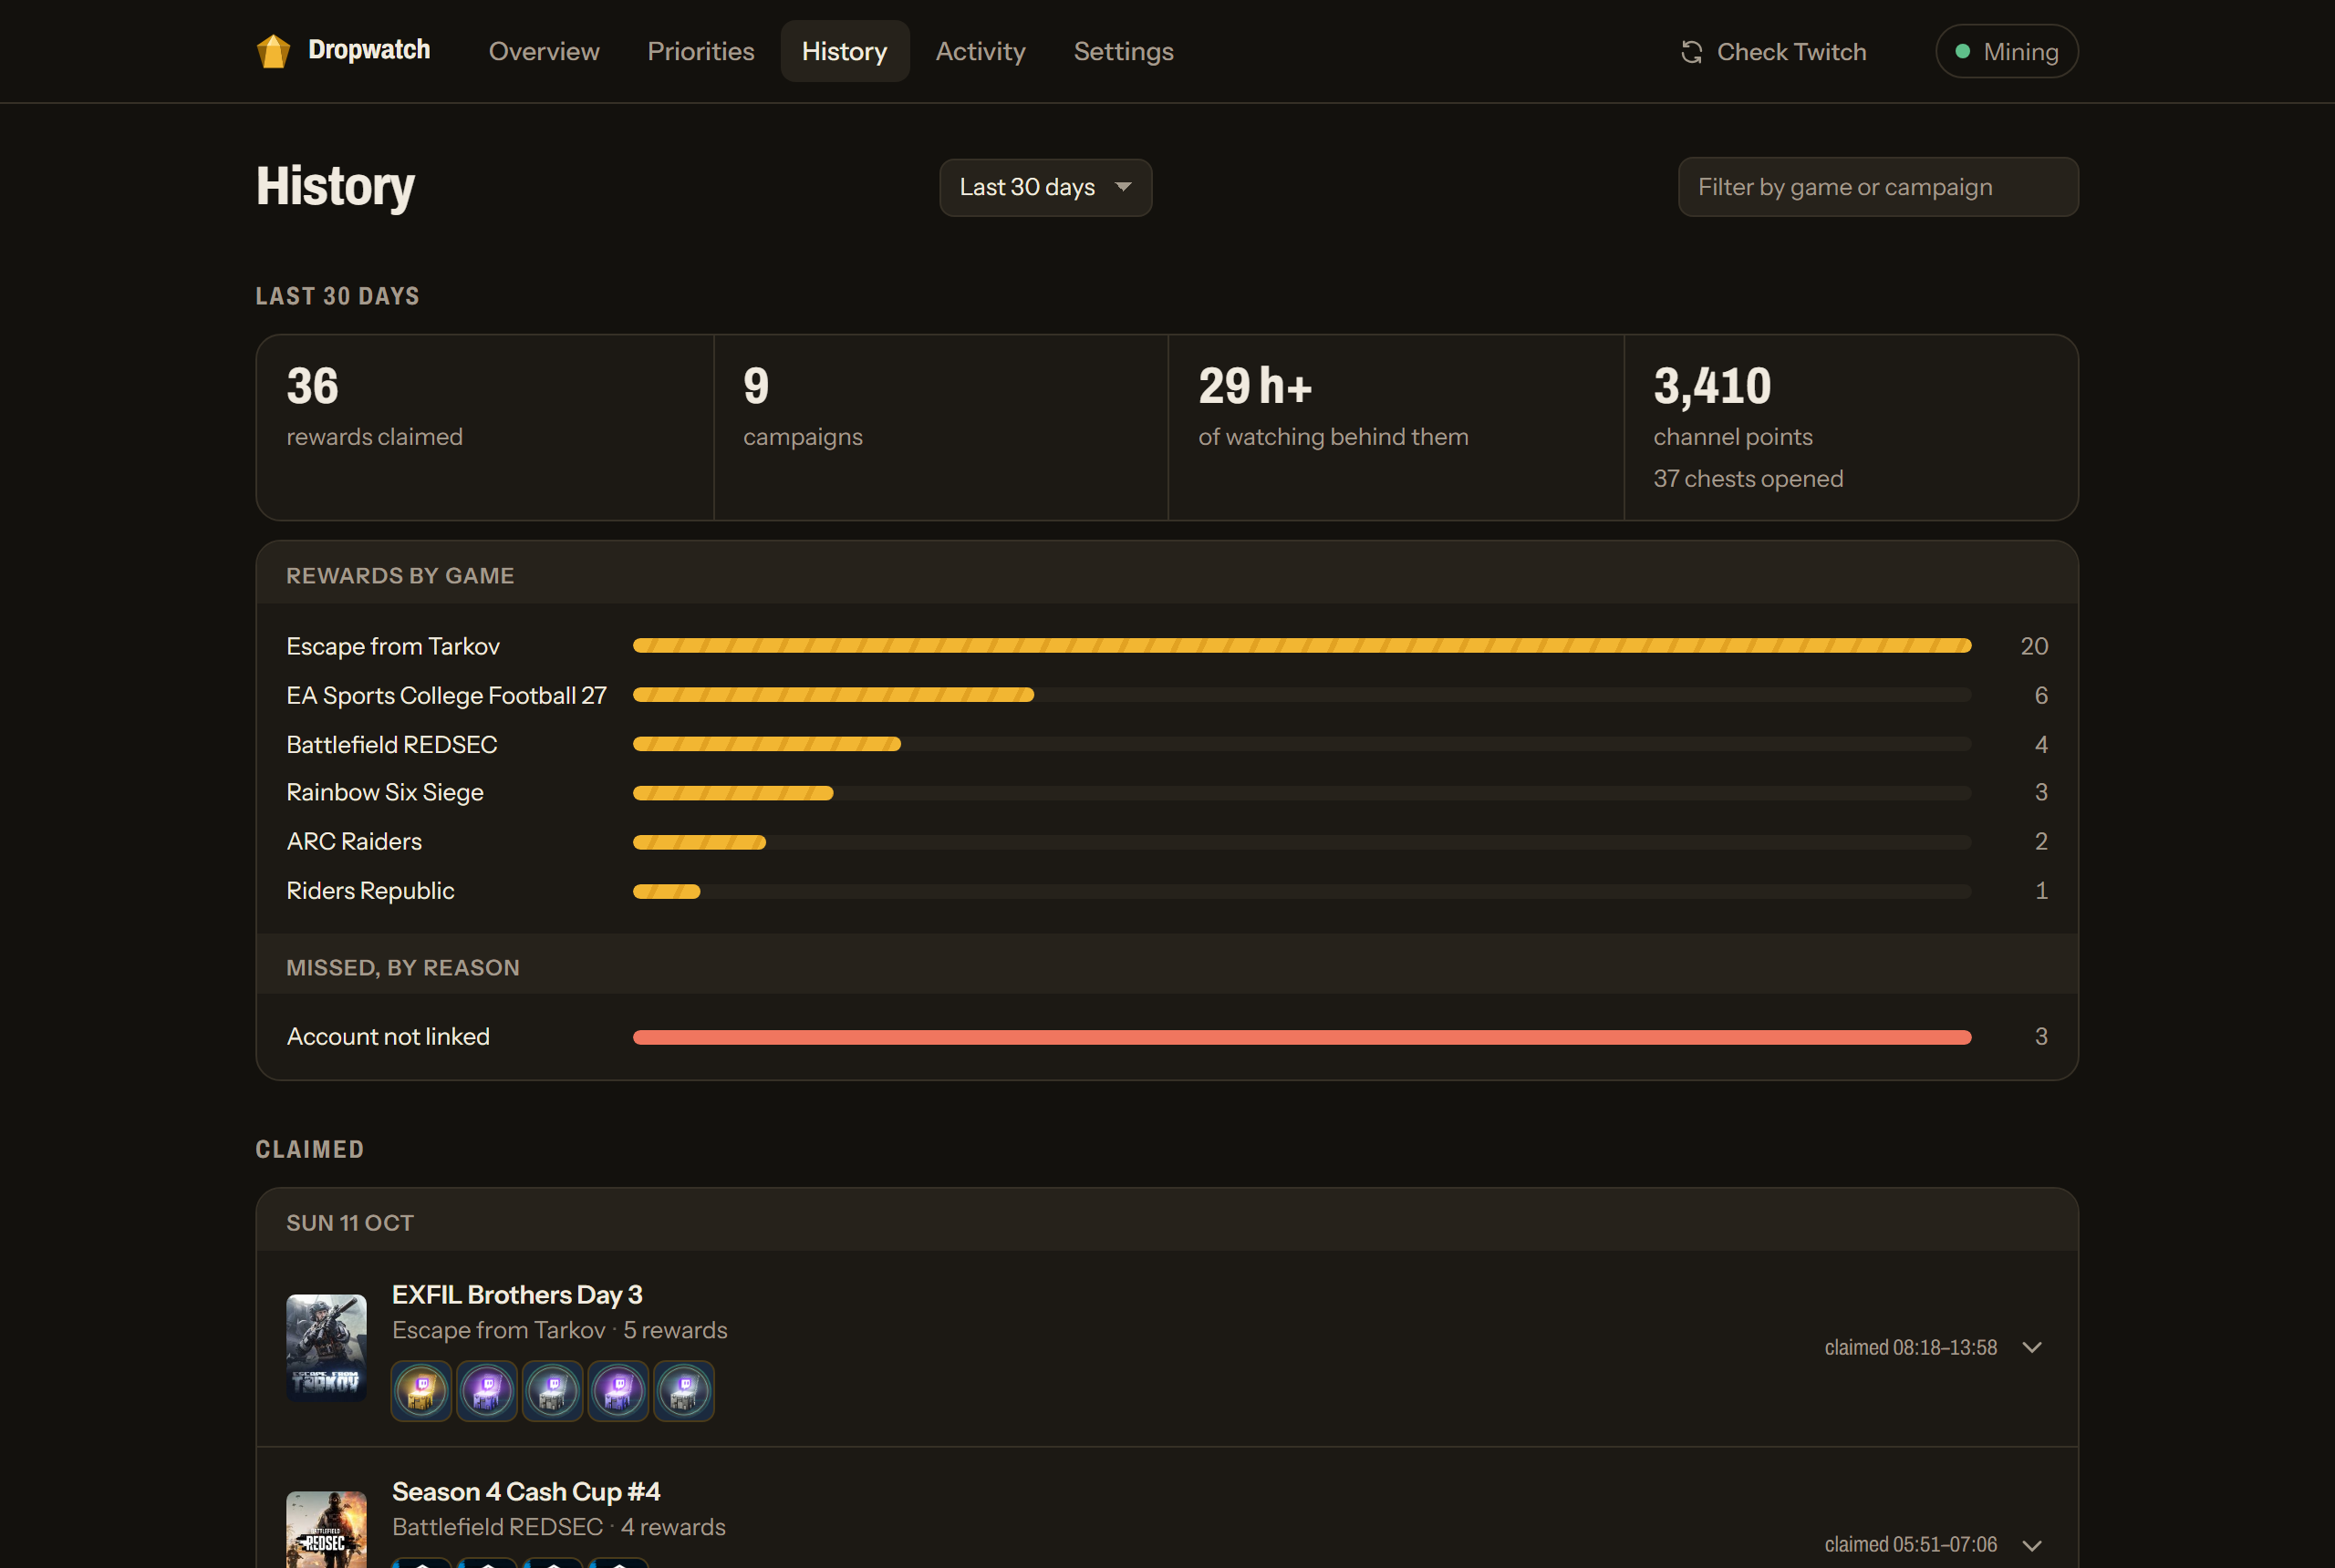Open the Battlefield REDSEC cover thumbnail
The height and width of the screenshot is (1568, 2335).
tap(327, 1529)
